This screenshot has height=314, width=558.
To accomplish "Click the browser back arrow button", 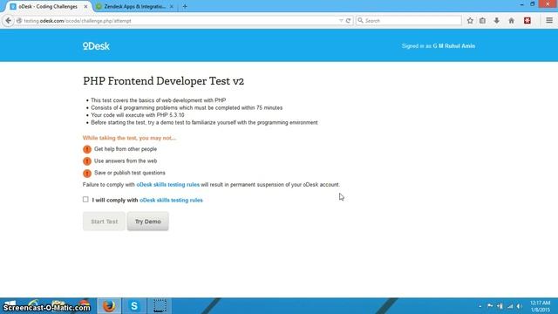I will click(8, 21).
